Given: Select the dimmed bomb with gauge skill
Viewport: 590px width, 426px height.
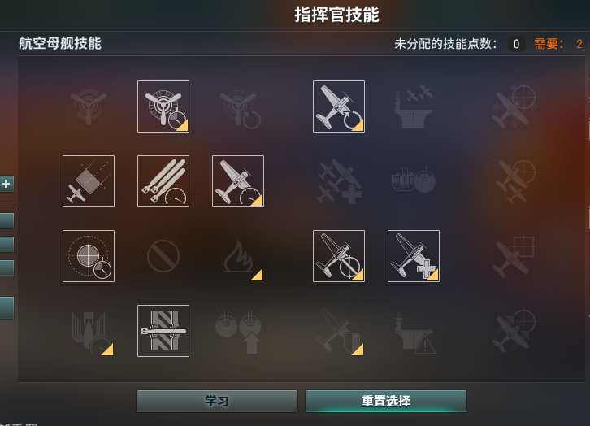Looking at the screenshot, I should click(x=89, y=331).
